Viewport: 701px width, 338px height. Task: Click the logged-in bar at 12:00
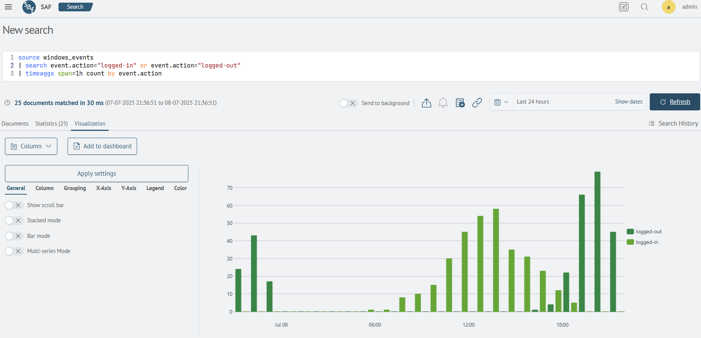click(465, 272)
